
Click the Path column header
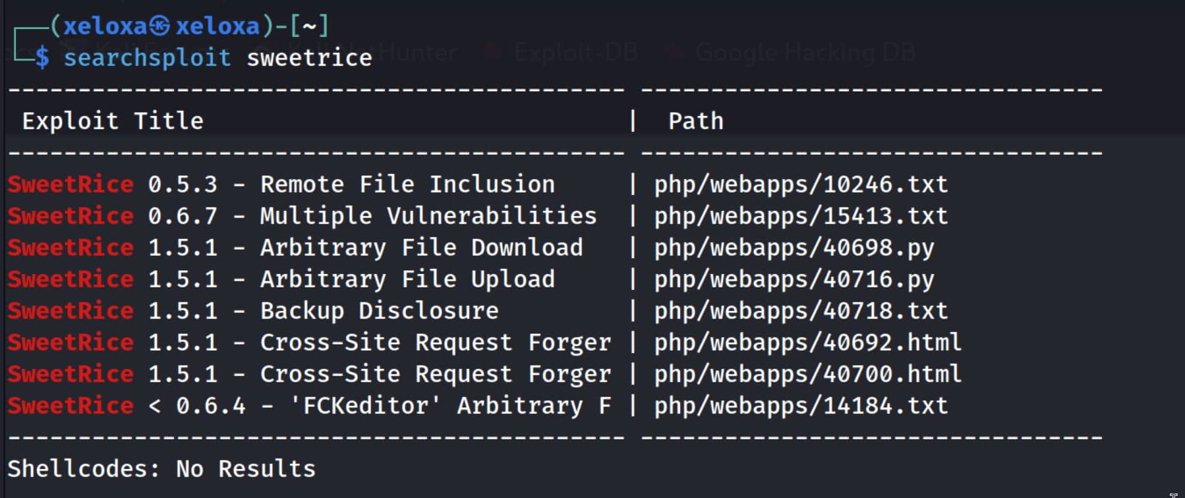pos(695,121)
